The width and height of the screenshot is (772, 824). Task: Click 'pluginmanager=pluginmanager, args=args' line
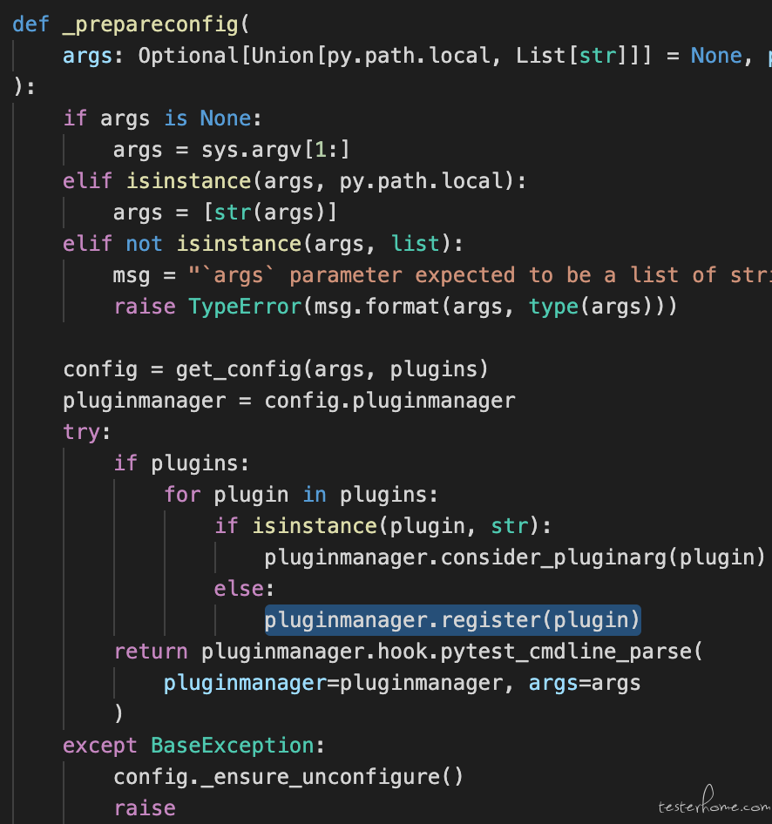click(x=402, y=683)
